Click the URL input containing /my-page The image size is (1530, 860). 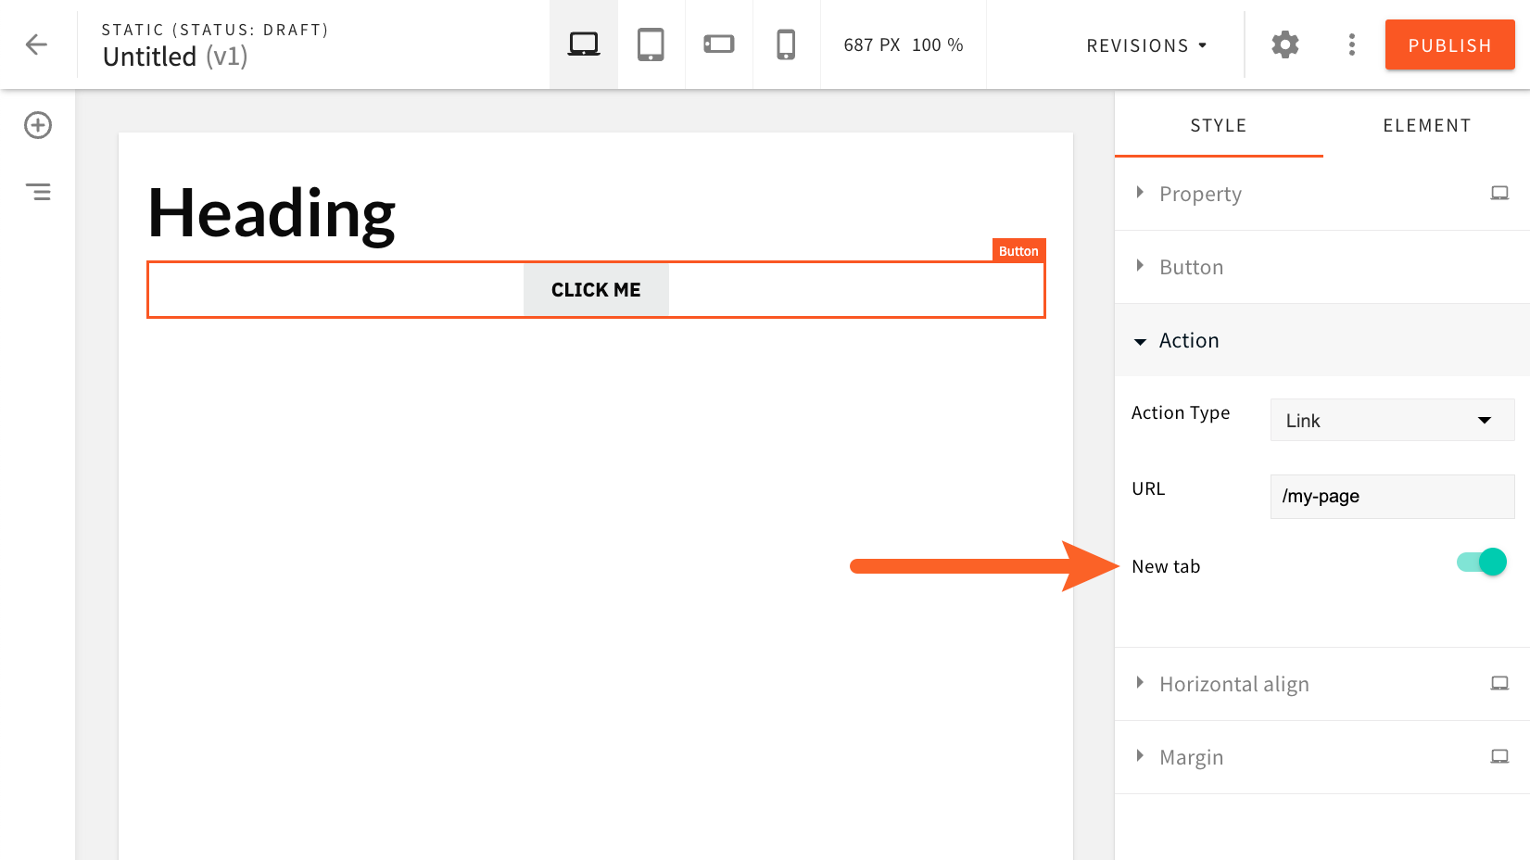point(1391,497)
